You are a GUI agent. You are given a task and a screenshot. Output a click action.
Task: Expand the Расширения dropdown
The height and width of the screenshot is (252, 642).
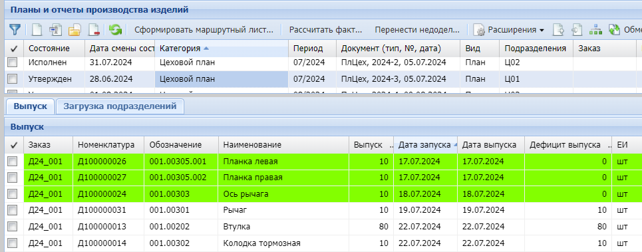(x=510, y=30)
